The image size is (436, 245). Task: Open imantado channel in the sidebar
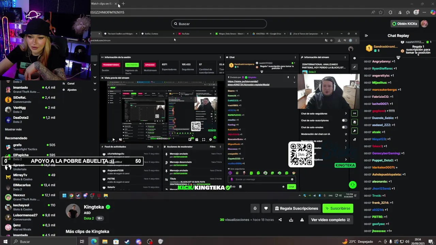tap(30, 90)
